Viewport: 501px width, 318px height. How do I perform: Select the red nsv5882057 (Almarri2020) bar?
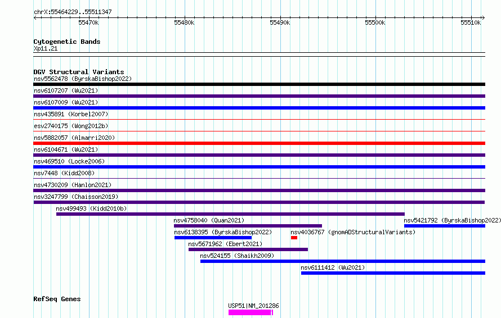coord(259,143)
